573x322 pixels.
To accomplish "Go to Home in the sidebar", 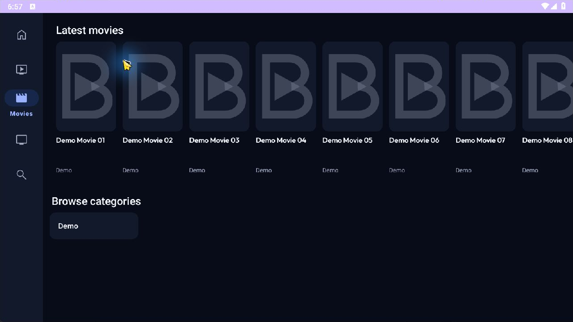I will [x=21, y=35].
